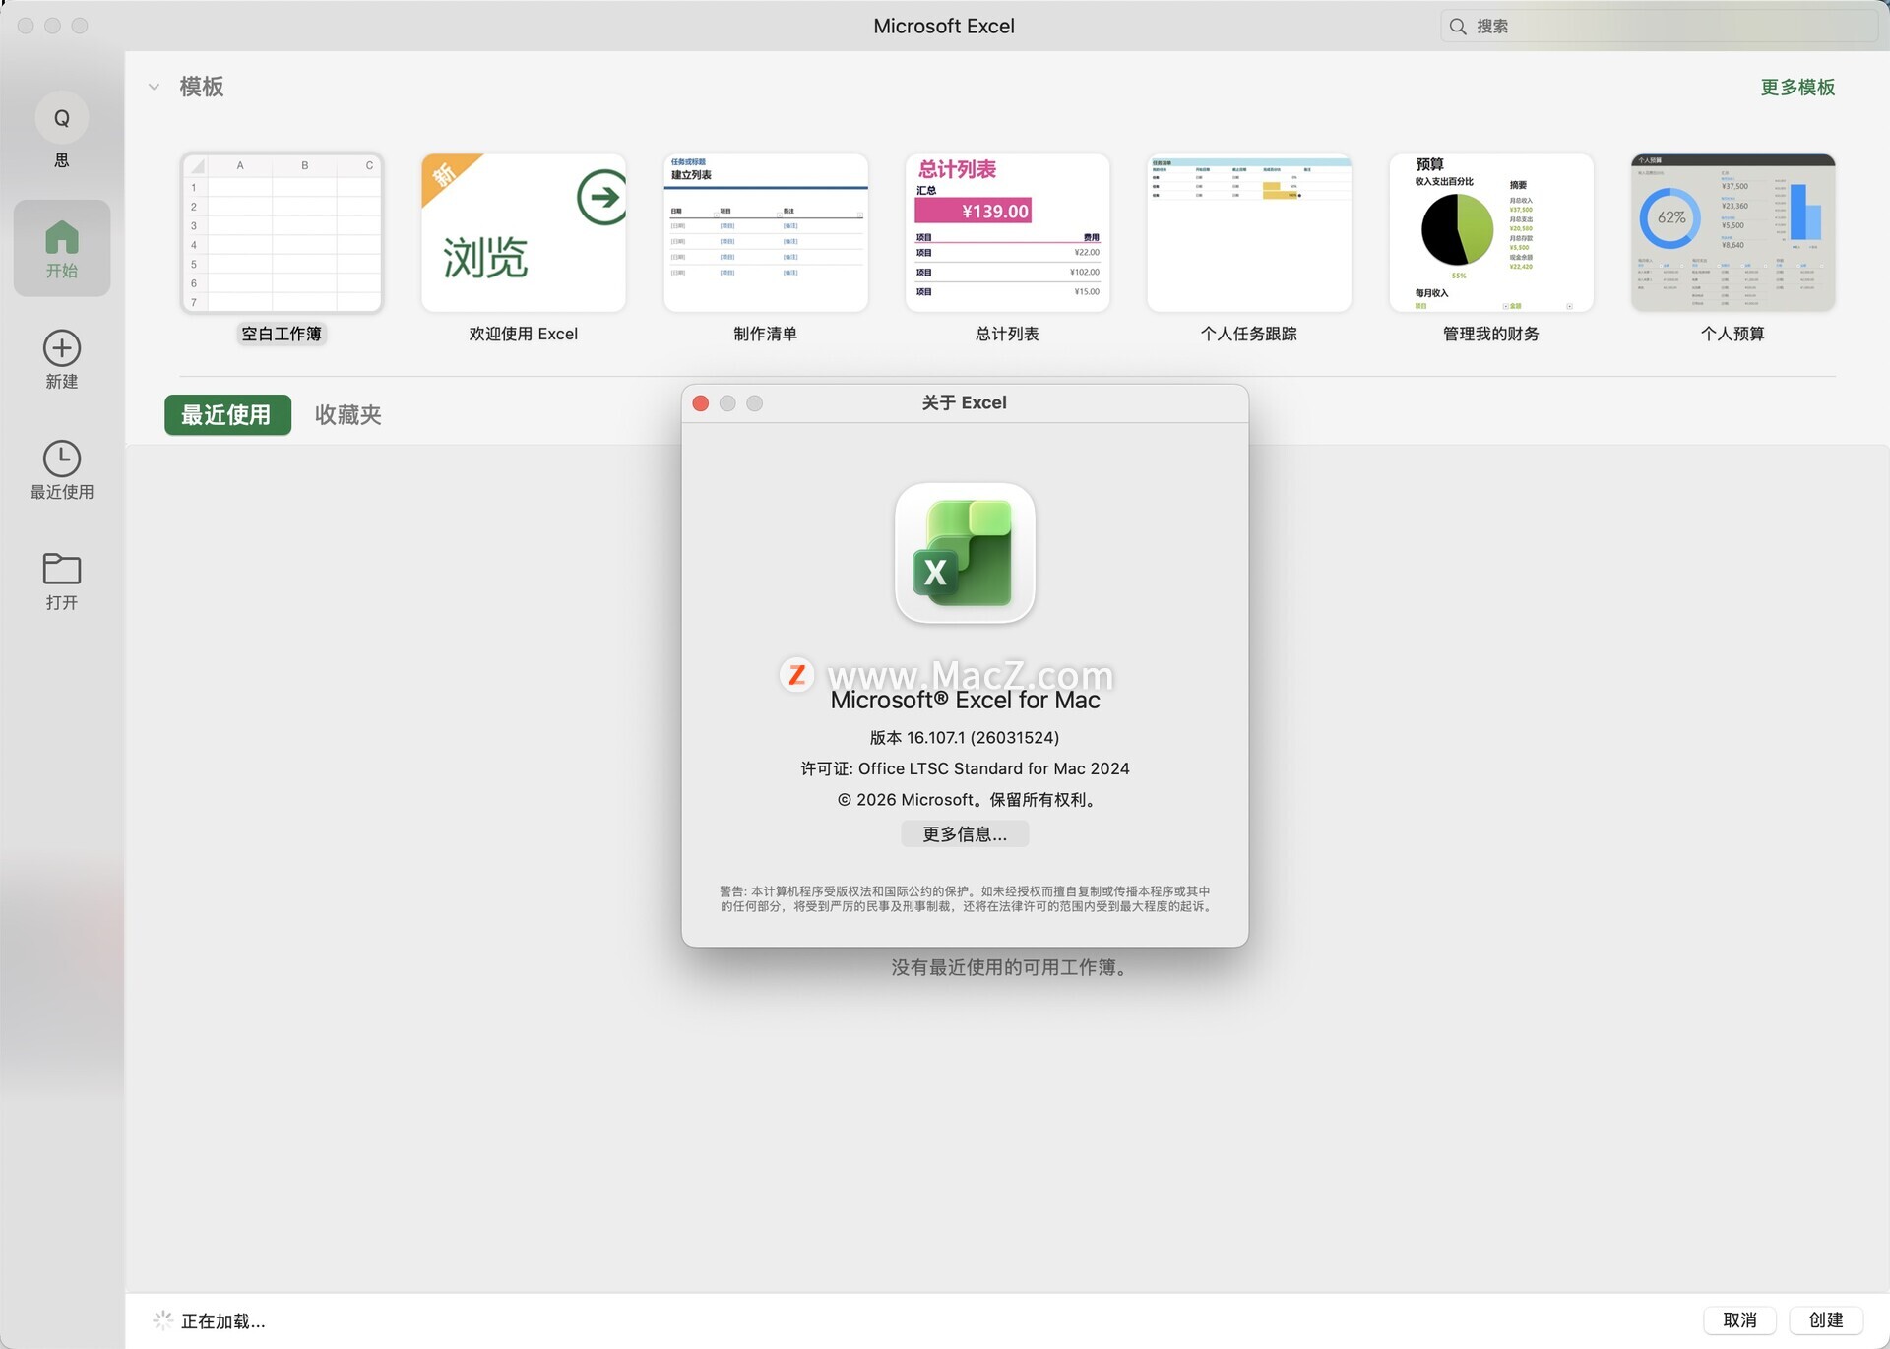Click the search magnifier icon
Image resolution: width=1890 pixels, height=1349 pixels.
(x=1458, y=27)
